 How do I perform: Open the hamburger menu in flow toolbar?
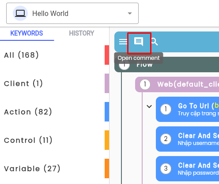pyautogui.click(x=123, y=42)
